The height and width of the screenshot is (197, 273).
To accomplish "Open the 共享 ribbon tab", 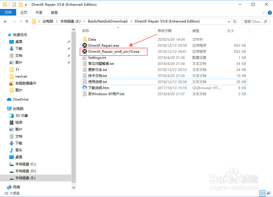I will tap(39, 12).
